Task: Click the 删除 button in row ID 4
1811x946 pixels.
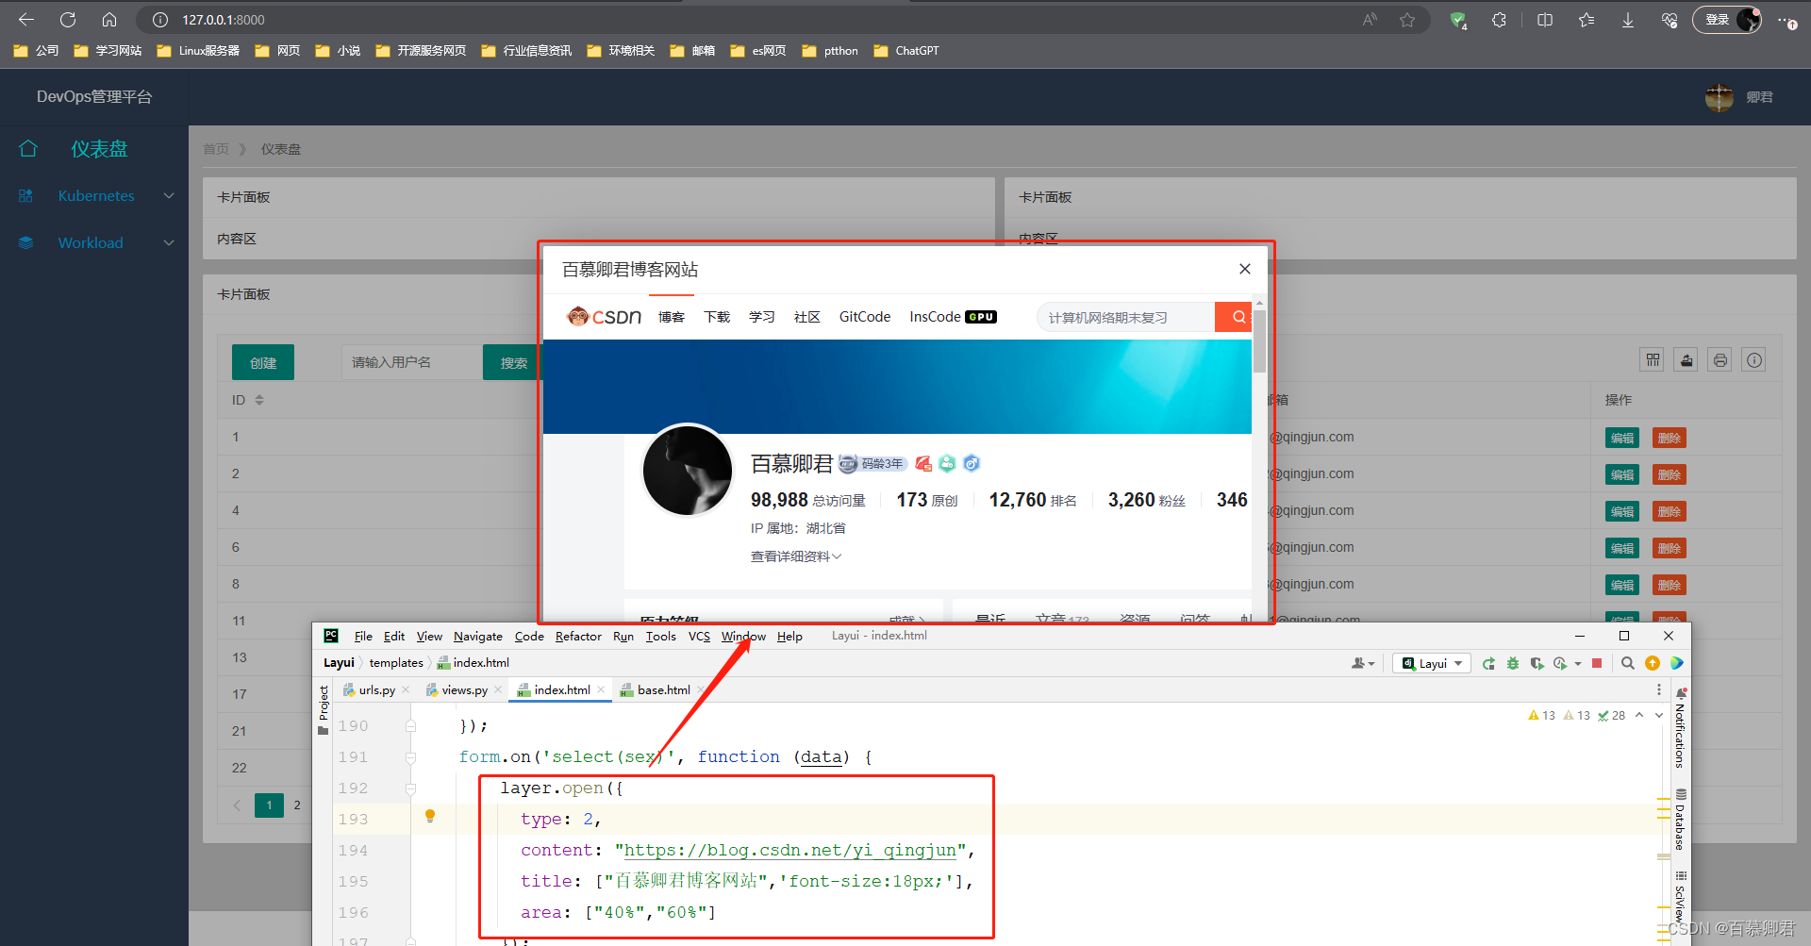Action: (1670, 512)
